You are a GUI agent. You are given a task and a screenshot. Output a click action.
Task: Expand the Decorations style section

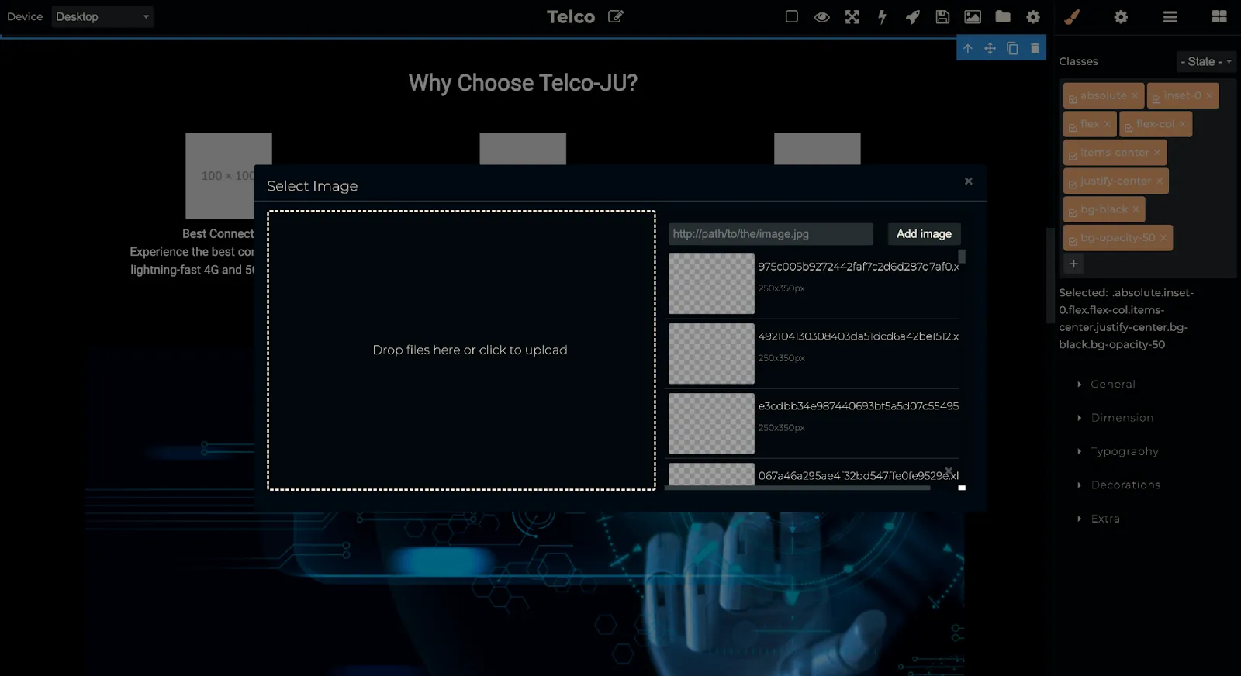pos(1125,485)
